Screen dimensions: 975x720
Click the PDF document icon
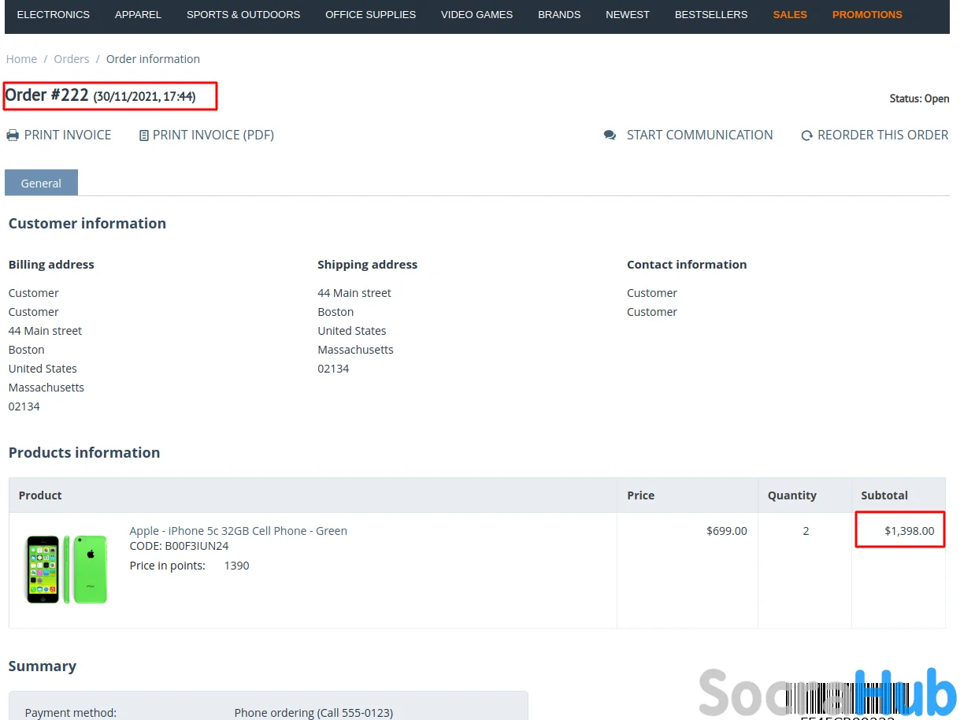point(143,135)
